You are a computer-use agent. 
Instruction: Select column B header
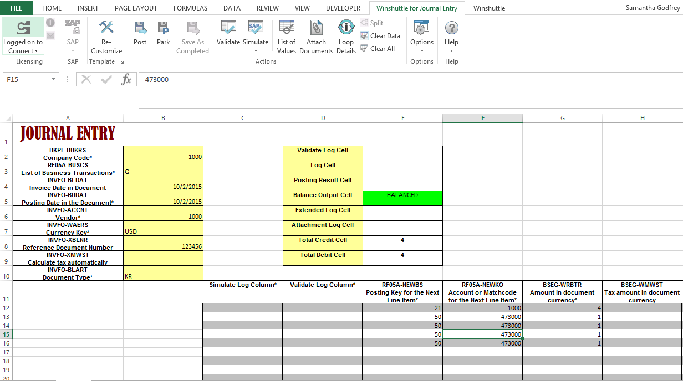[163, 118]
